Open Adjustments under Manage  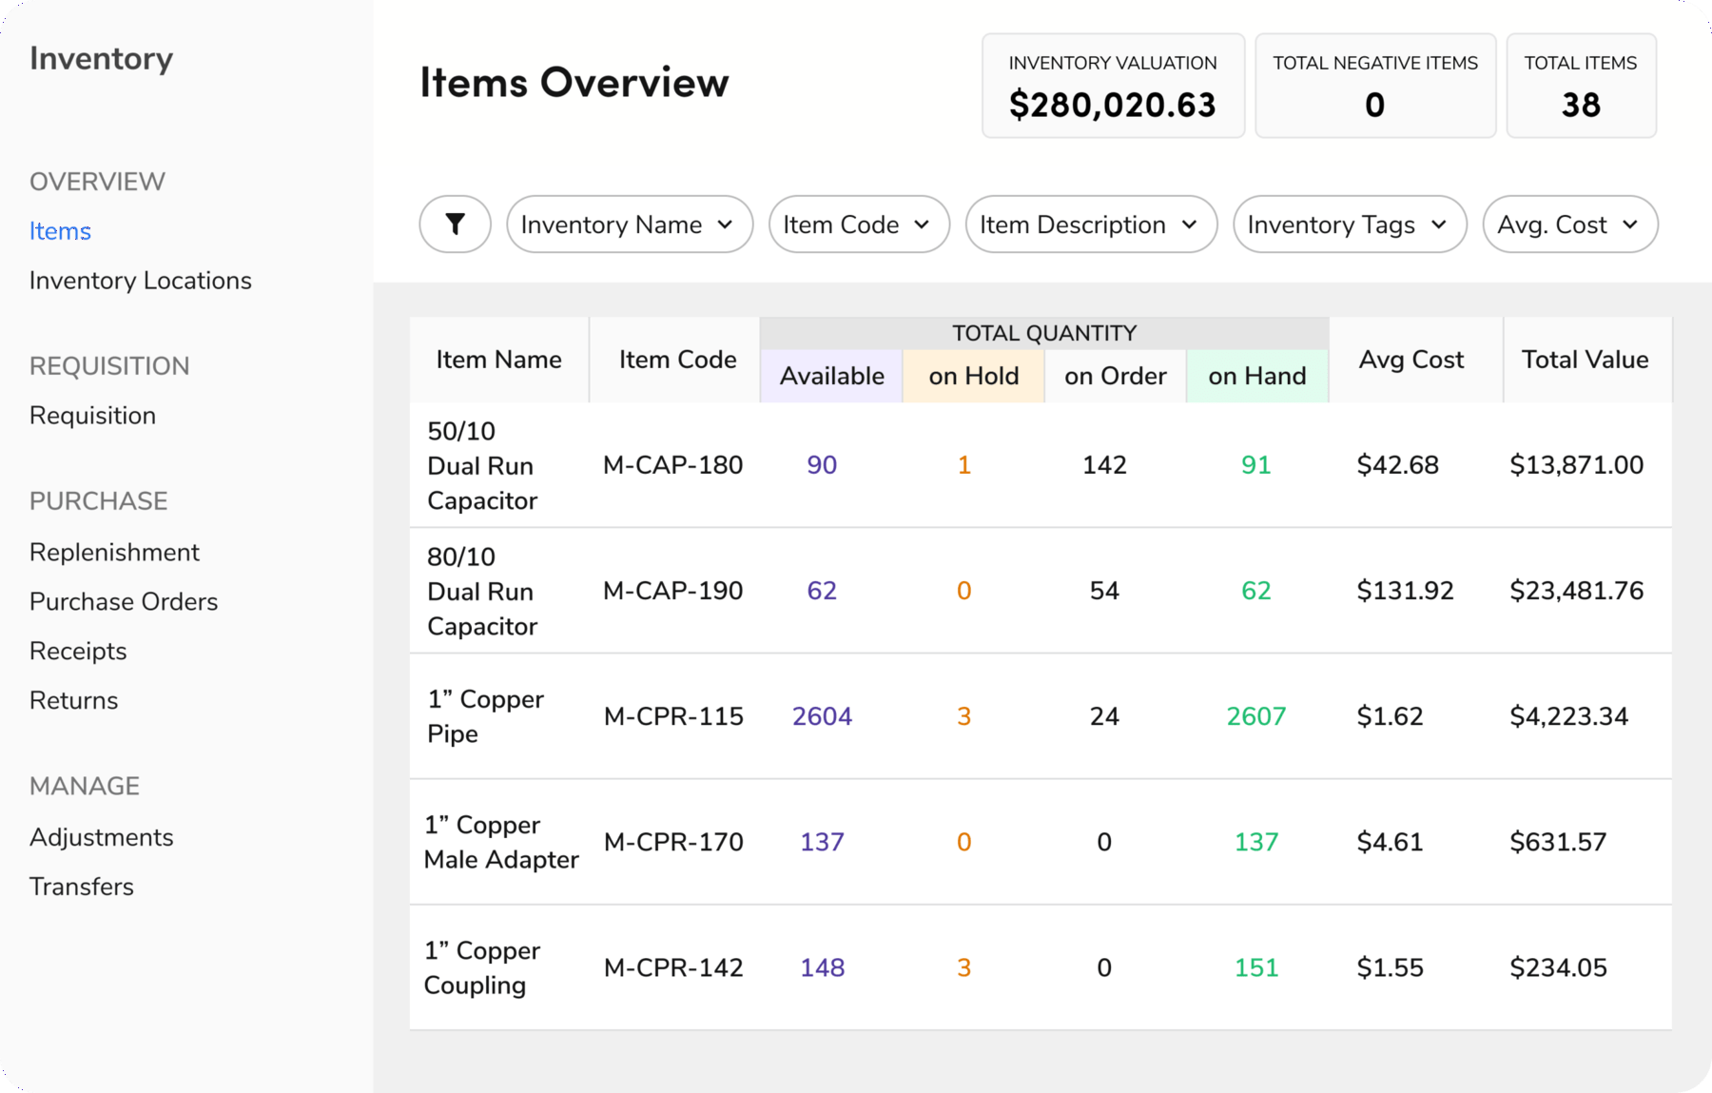(x=101, y=838)
